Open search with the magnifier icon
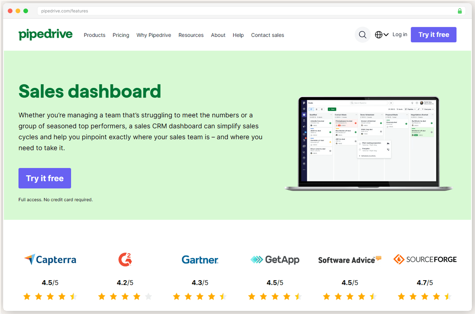 click(x=362, y=35)
